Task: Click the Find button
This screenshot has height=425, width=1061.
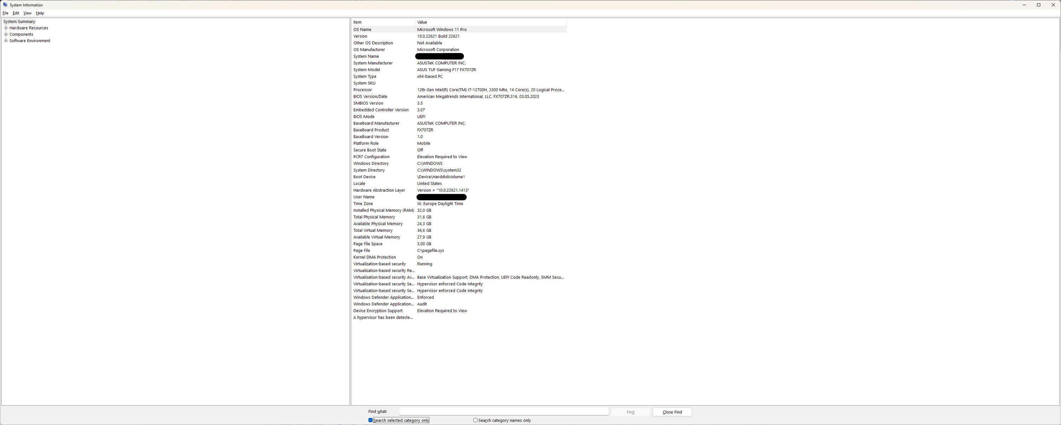Action: (631, 412)
